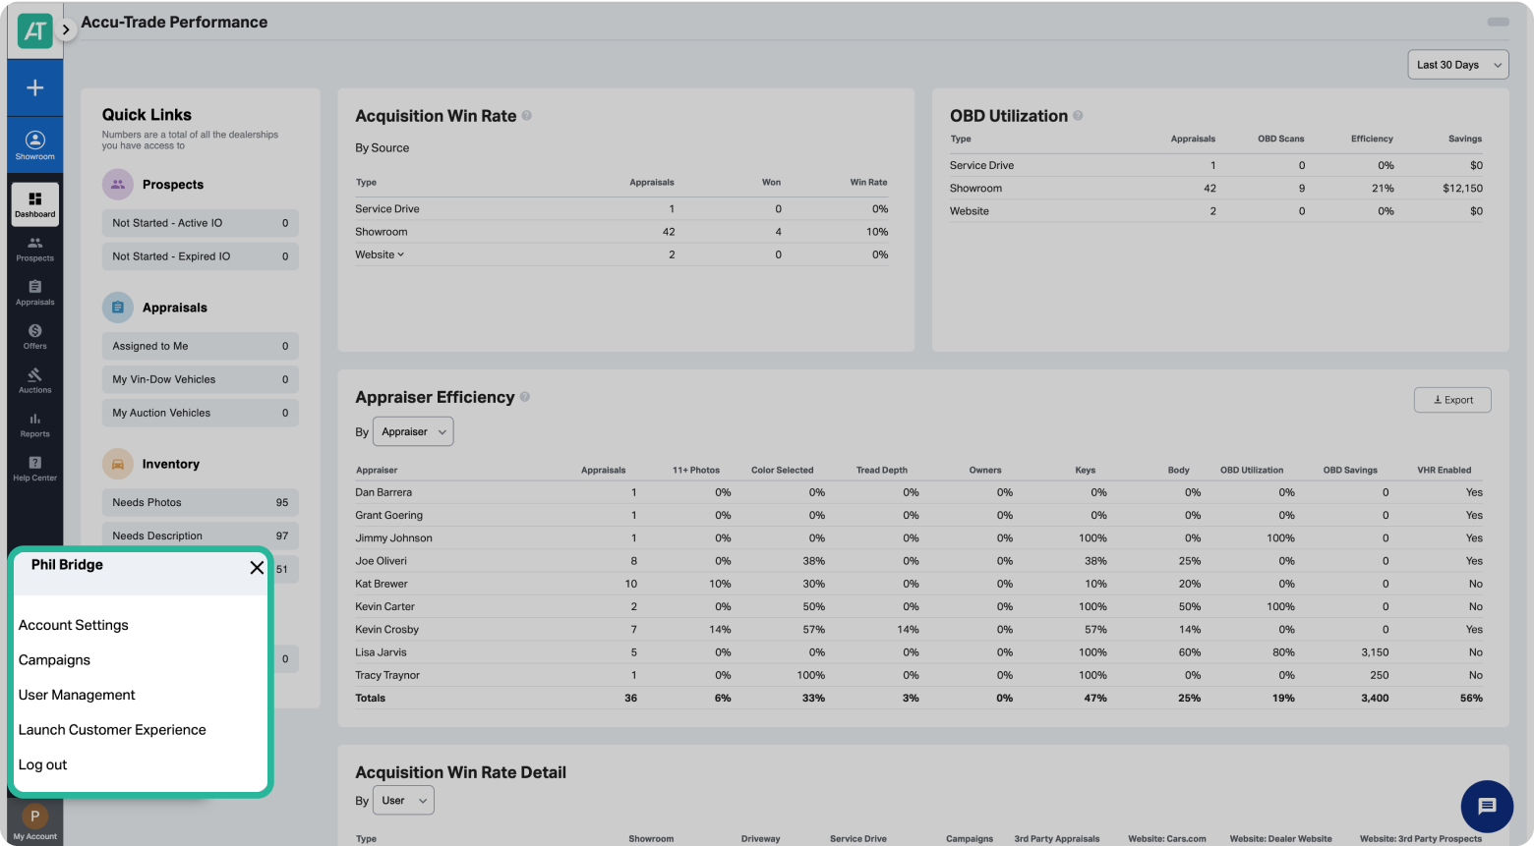Expand the sidebar with the arrow chevron
This screenshot has width=1534, height=846.
tap(66, 29)
